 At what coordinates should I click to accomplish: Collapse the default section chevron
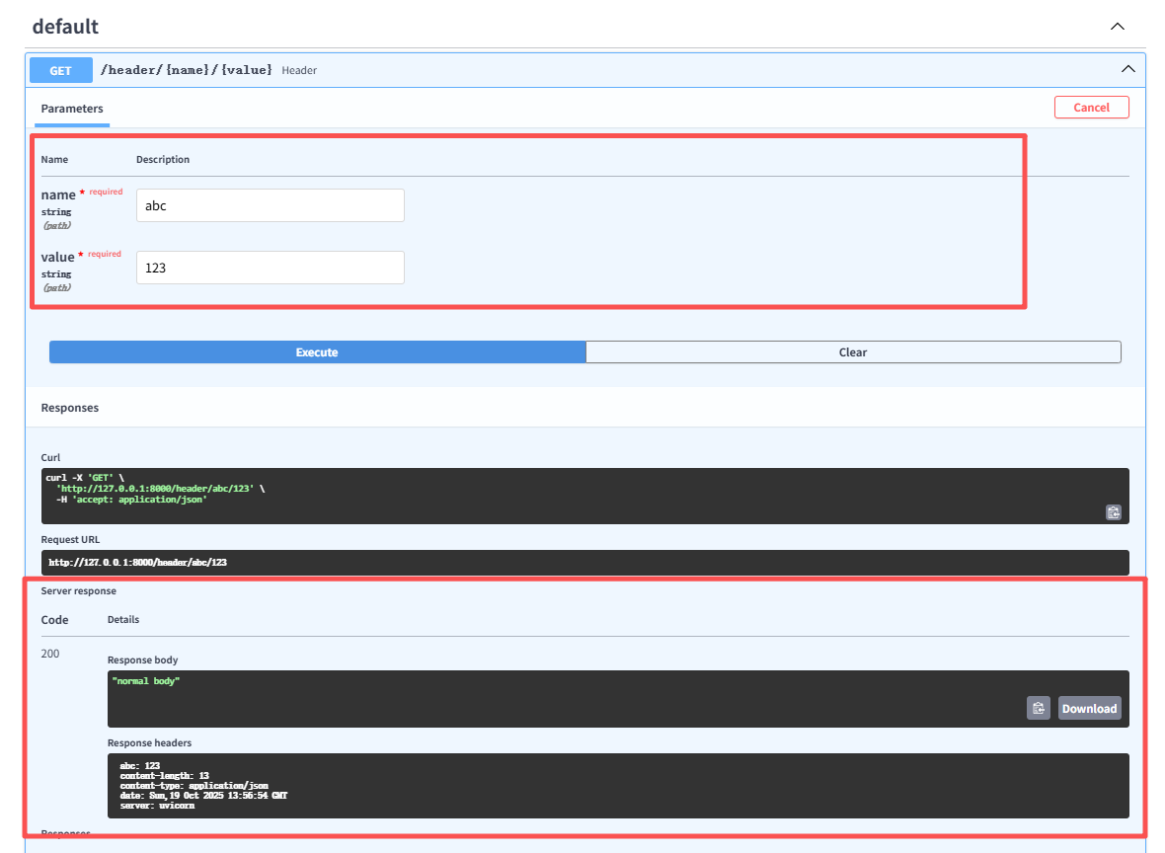tap(1117, 26)
